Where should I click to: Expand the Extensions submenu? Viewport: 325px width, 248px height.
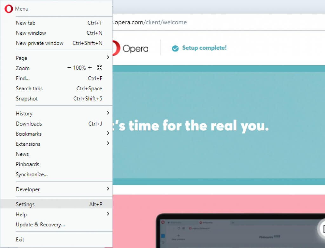tap(56, 144)
